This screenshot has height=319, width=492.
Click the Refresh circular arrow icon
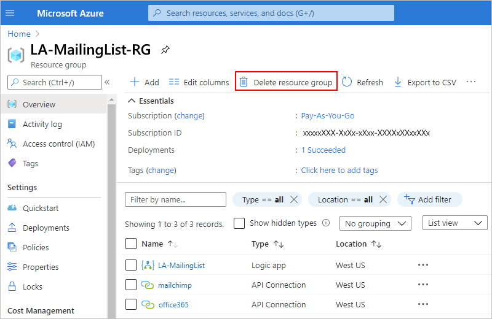pos(347,82)
